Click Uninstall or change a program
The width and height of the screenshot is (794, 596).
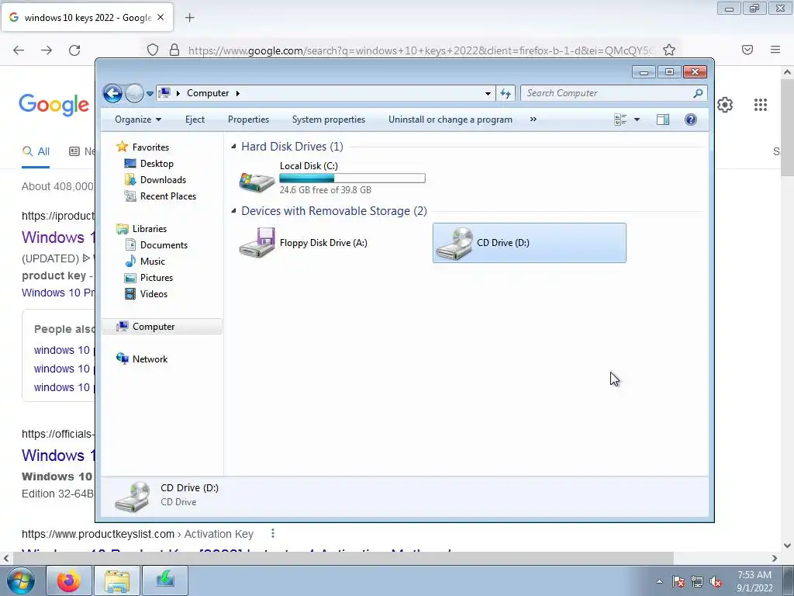(x=451, y=120)
